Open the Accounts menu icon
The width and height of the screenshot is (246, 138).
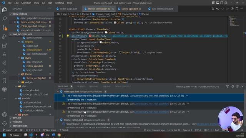click(4, 115)
